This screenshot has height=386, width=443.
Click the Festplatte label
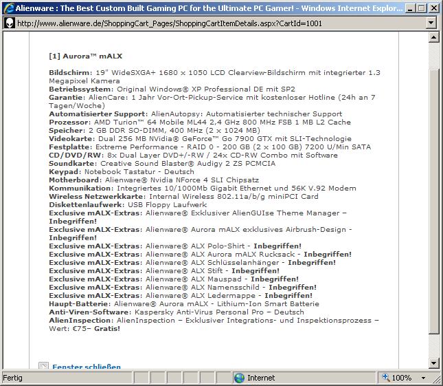[x=70, y=147]
